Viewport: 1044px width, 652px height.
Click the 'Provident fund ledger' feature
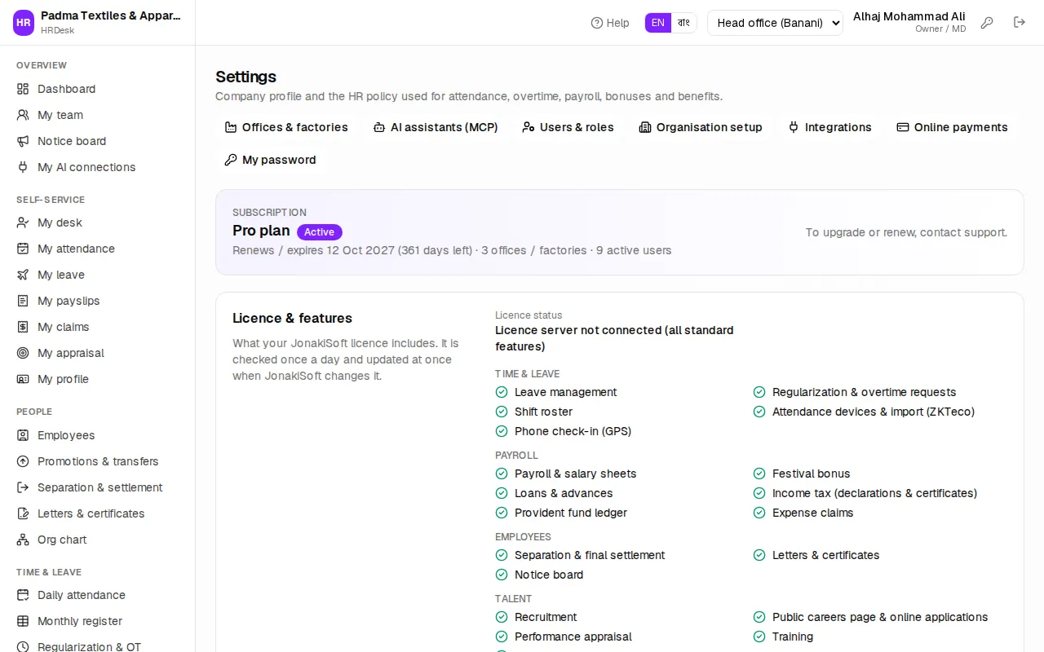tap(571, 513)
